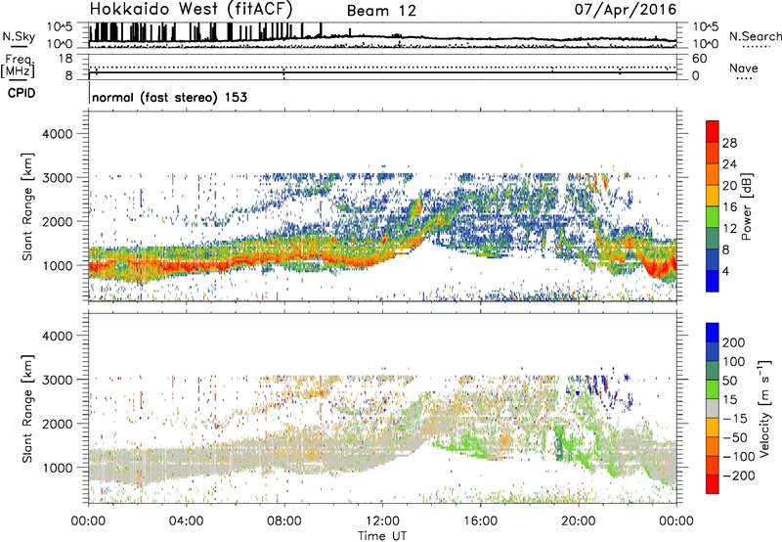
Task: Click the '60' Nave axis tick label
Action: [699, 59]
